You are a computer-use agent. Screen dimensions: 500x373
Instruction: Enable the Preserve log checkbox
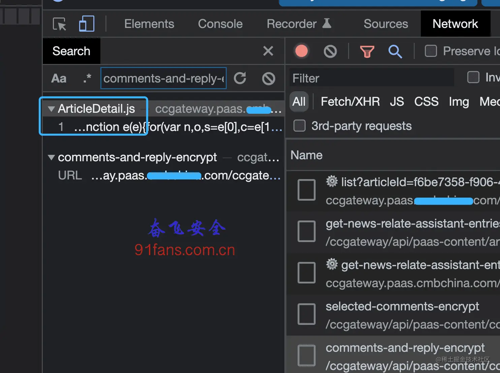coord(431,51)
